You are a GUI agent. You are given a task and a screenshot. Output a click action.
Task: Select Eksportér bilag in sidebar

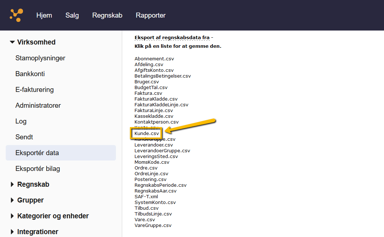38,168
